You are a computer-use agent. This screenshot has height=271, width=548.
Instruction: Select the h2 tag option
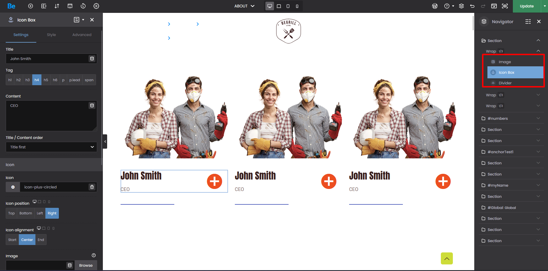pos(19,80)
